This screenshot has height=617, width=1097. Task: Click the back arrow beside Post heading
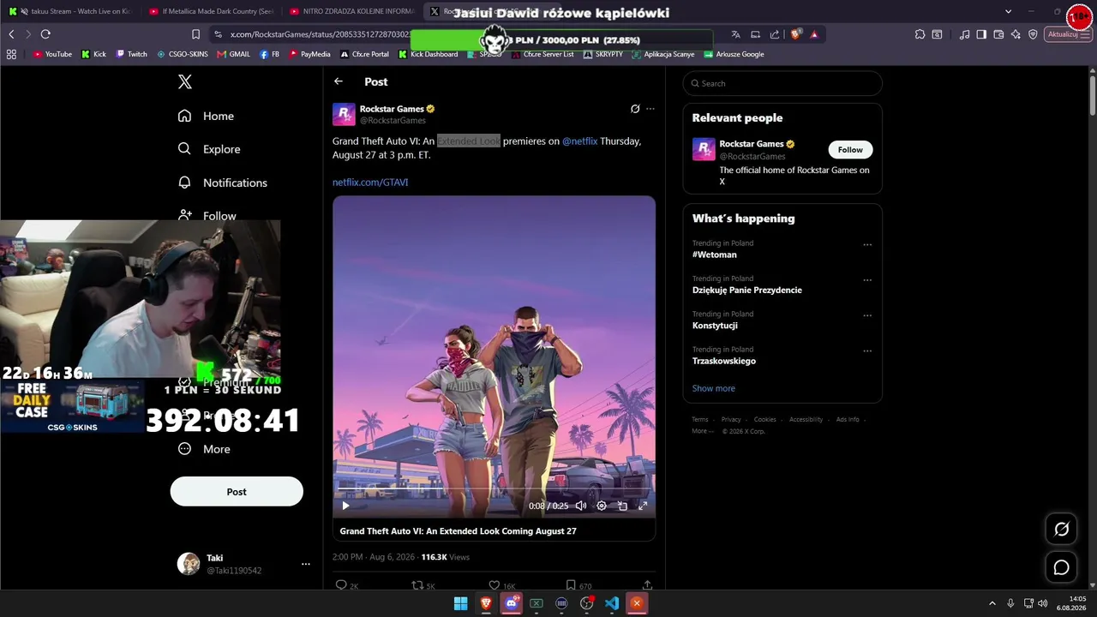point(339,81)
